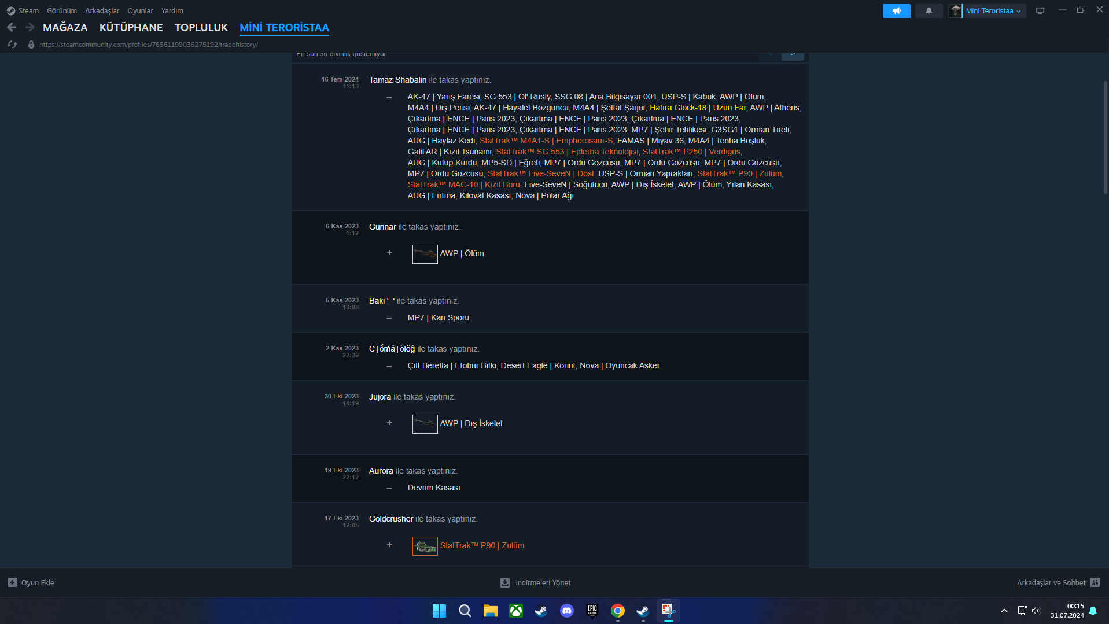Open the Oyunlar menu

pos(141,11)
